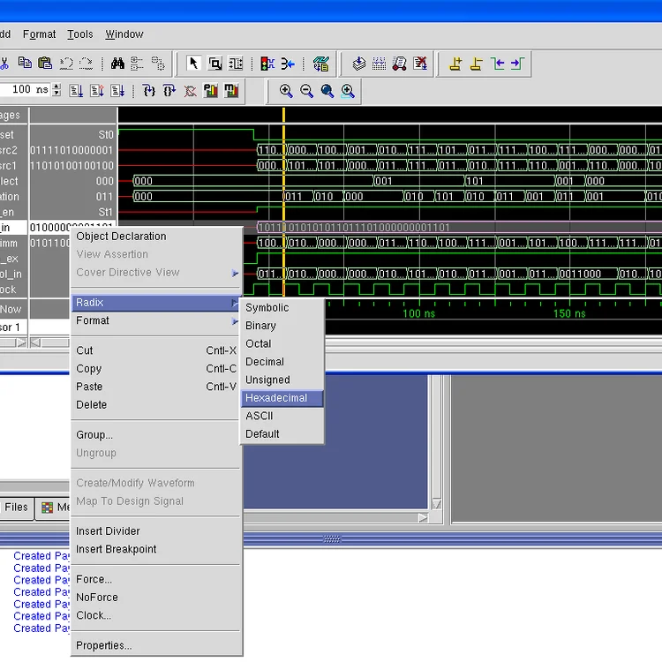The width and height of the screenshot is (662, 662).
Task: Select the src2 signal value 01111010000001
Action: pos(71,150)
